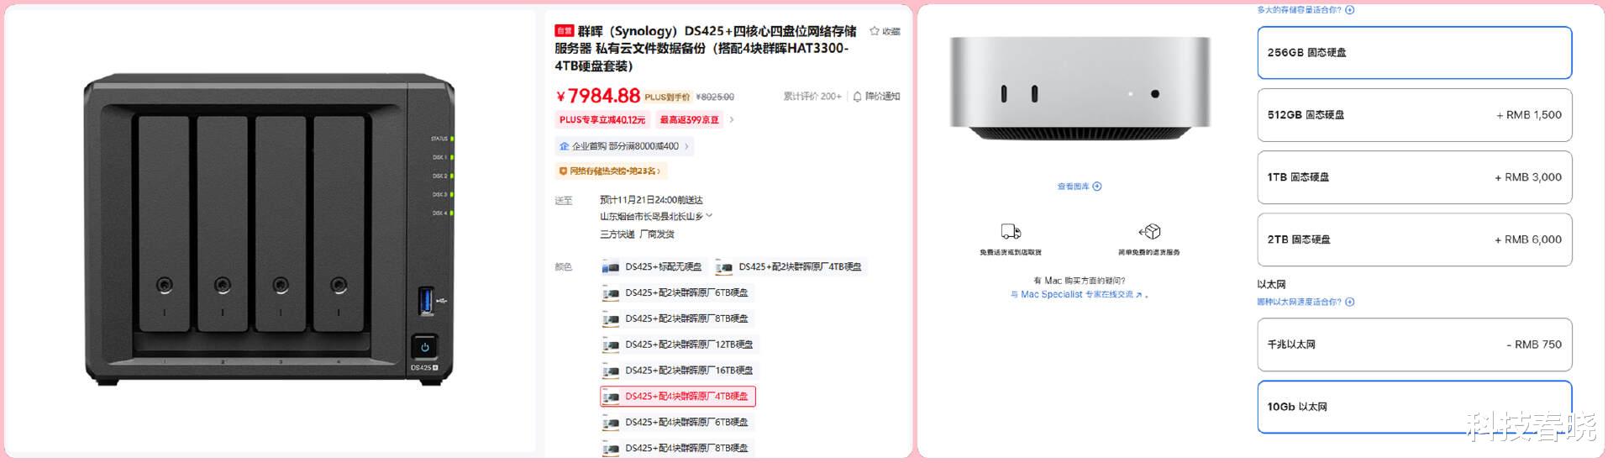Select the 512GB SSD storage option
This screenshot has width=1613, height=463.
(x=1414, y=115)
